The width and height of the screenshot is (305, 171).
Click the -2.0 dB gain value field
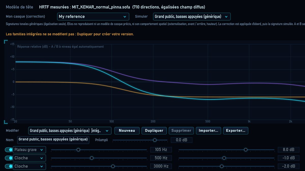click(289, 166)
